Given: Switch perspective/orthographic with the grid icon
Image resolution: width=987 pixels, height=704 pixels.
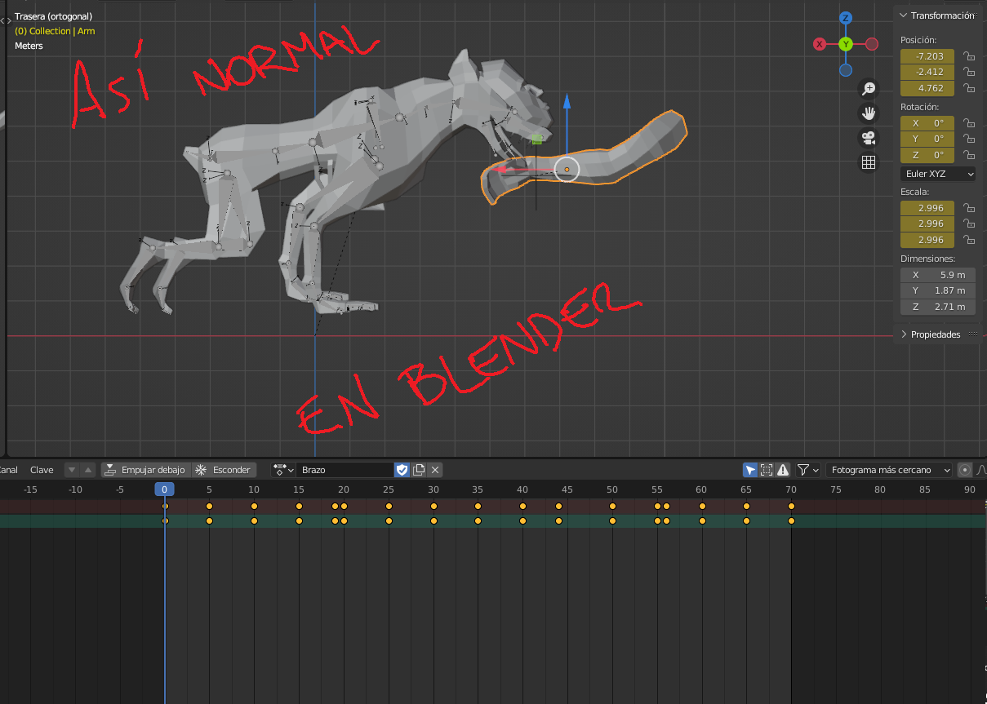Looking at the screenshot, I should [x=869, y=162].
